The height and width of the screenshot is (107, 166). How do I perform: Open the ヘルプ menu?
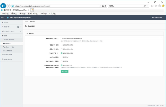[52, 14]
